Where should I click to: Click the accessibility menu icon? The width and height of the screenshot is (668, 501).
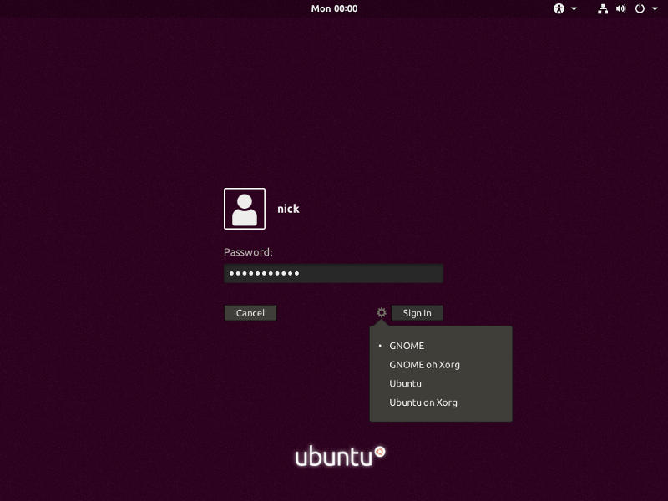coord(559,8)
